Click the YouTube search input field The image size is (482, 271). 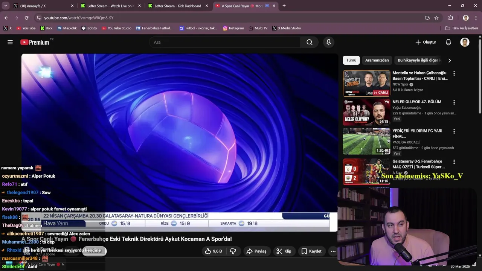point(225,42)
